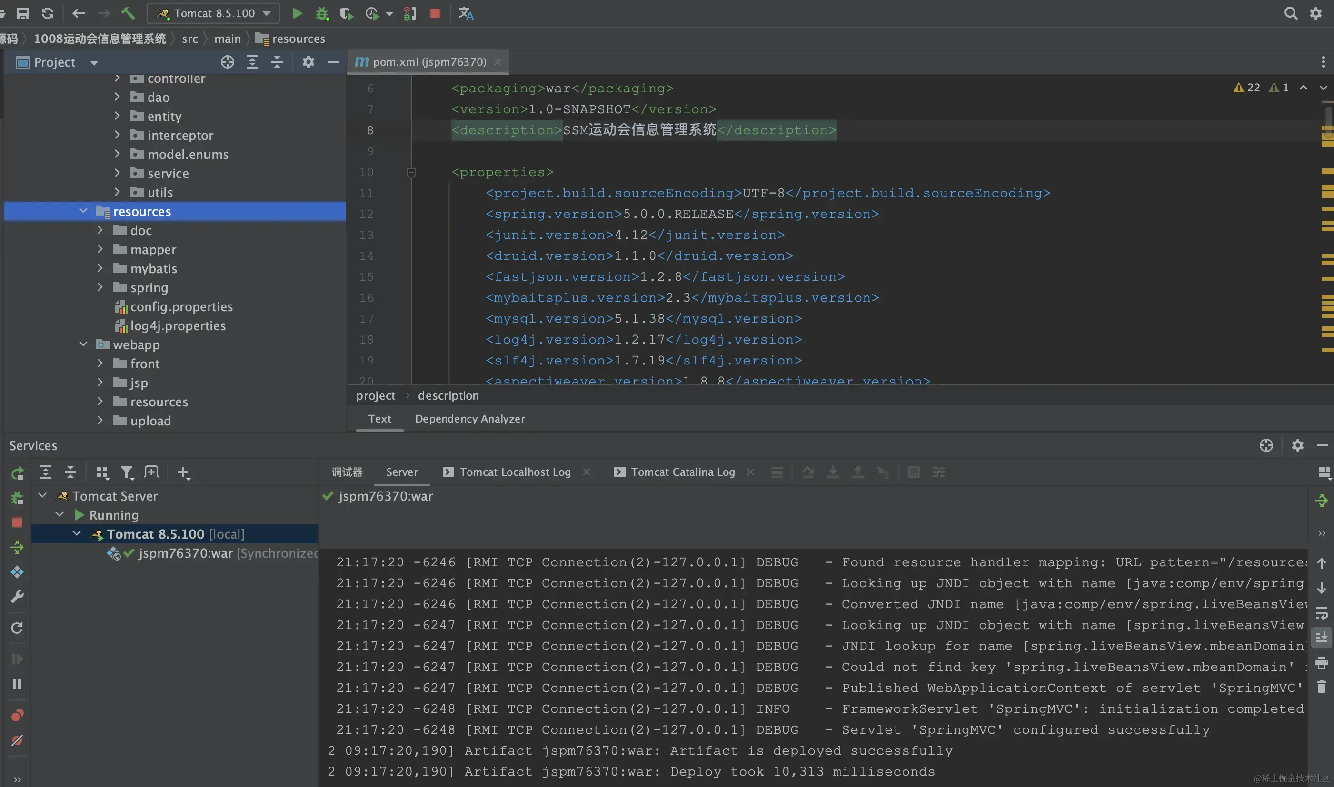The width and height of the screenshot is (1334, 787).
Task: Start debugging with the bug icon
Action: coord(322,13)
